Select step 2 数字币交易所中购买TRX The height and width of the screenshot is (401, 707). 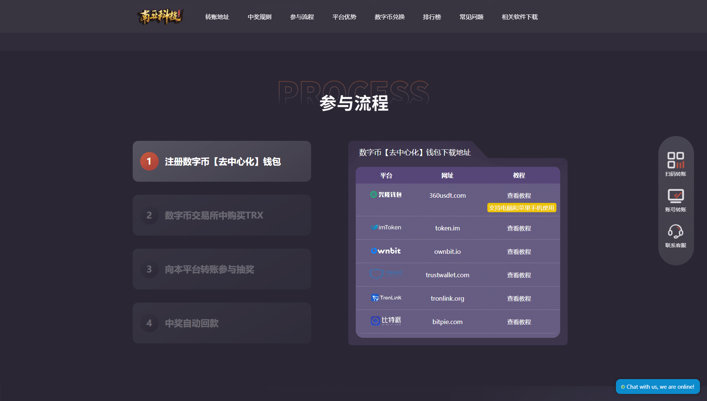222,215
